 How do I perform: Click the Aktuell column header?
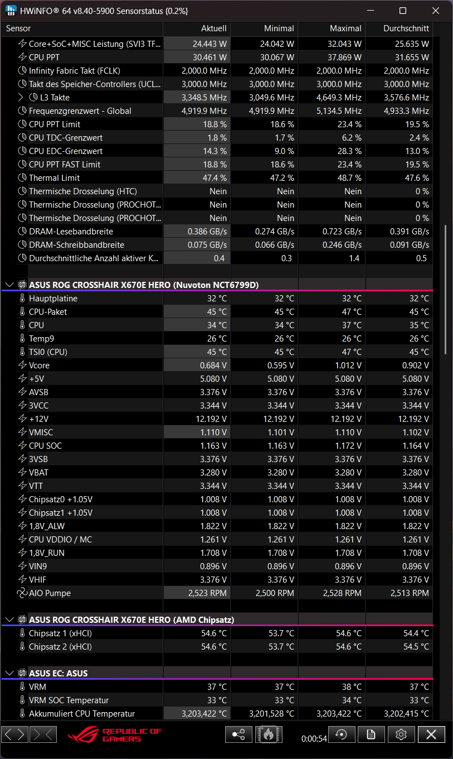[197, 28]
